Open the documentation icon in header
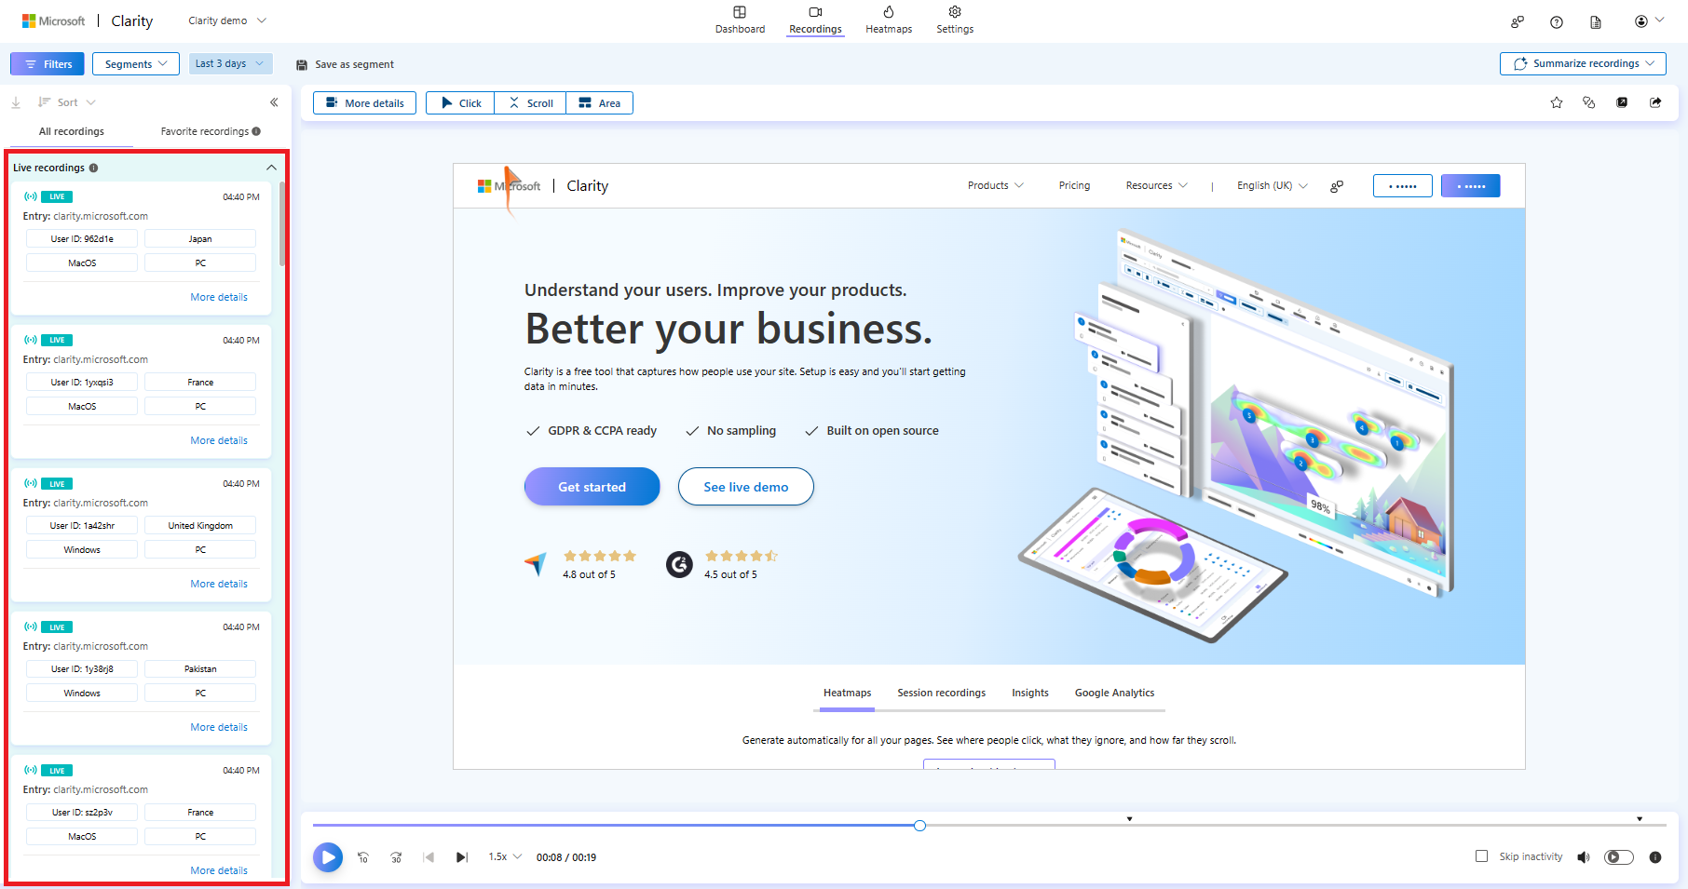 click(x=1596, y=21)
